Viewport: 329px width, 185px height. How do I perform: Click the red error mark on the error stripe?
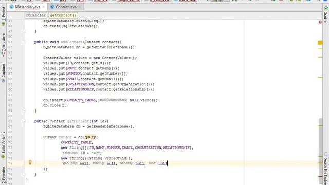pos(320,176)
